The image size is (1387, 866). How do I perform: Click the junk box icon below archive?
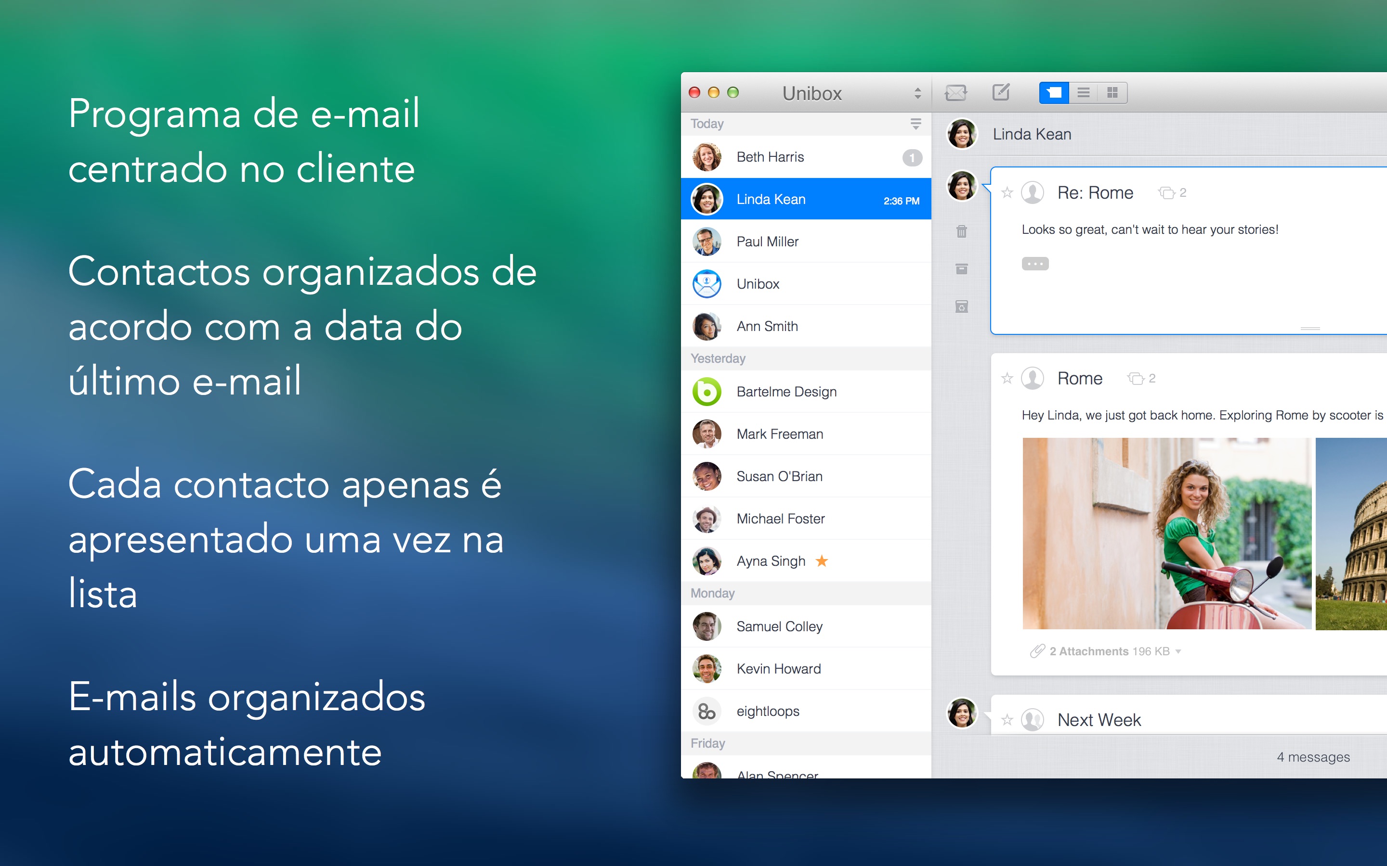click(x=962, y=306)
